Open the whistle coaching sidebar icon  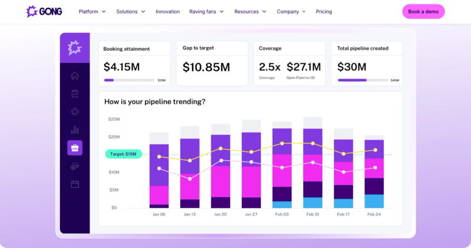(75, 166)
